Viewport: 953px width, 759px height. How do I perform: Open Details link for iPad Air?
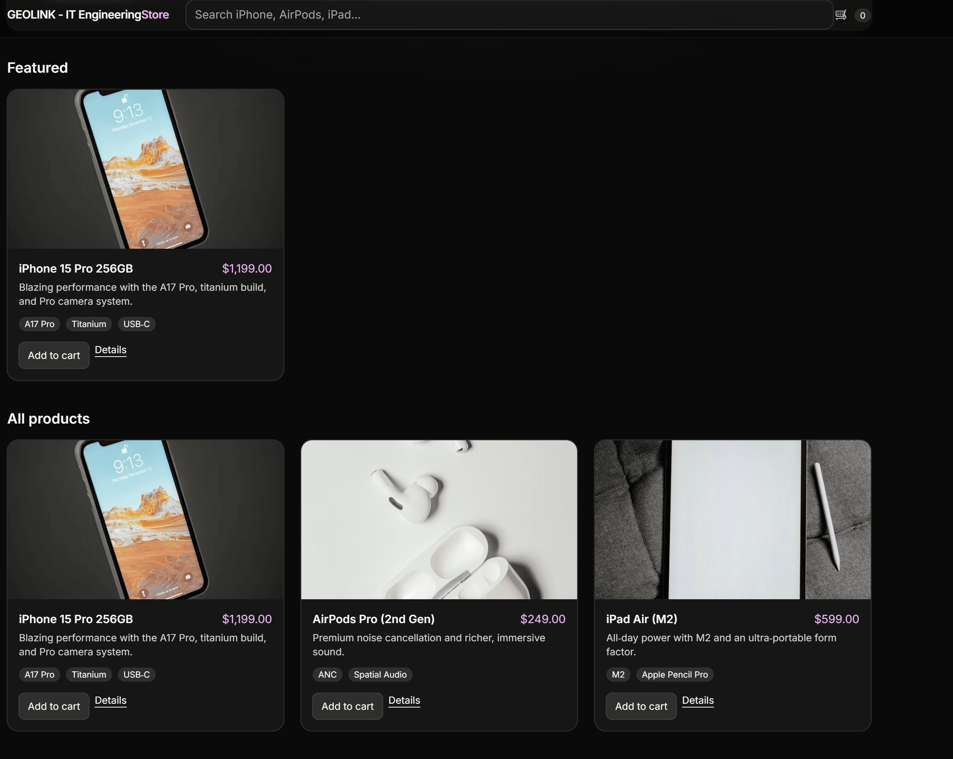698,700
